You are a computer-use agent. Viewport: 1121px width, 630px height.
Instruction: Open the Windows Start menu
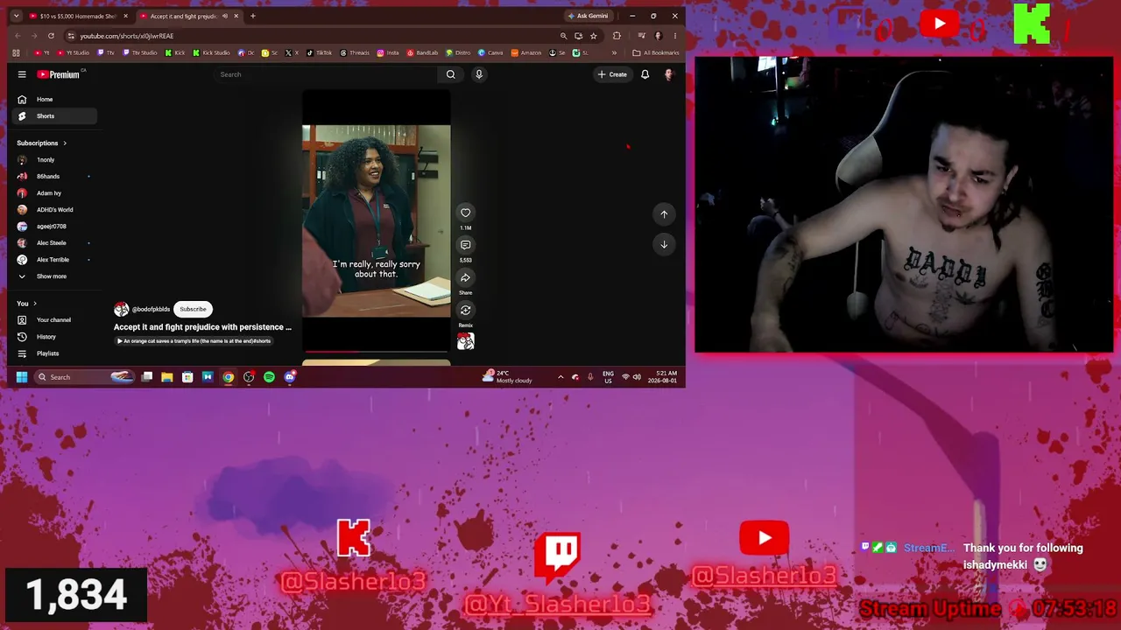(22, 377)
